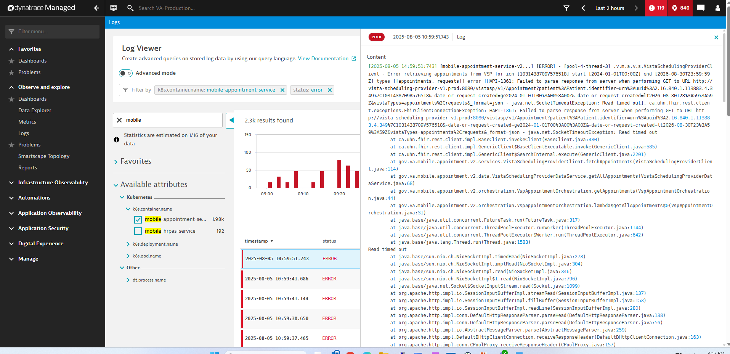Enable the Advanced mode toggle

pyautogui.click(x=125, y=73)
